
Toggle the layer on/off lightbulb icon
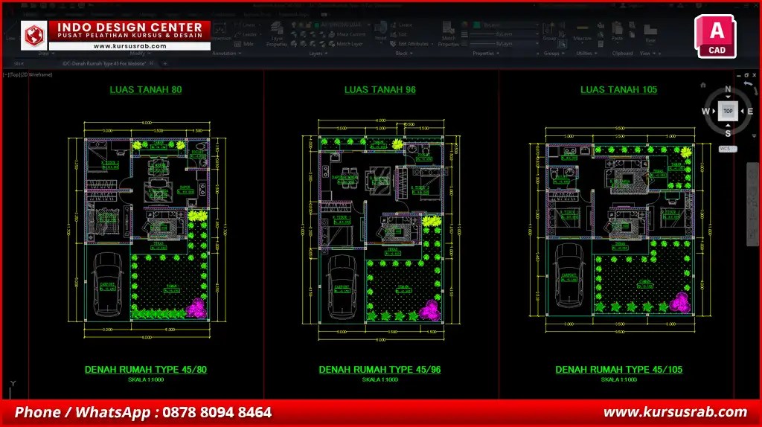(294, 25)
